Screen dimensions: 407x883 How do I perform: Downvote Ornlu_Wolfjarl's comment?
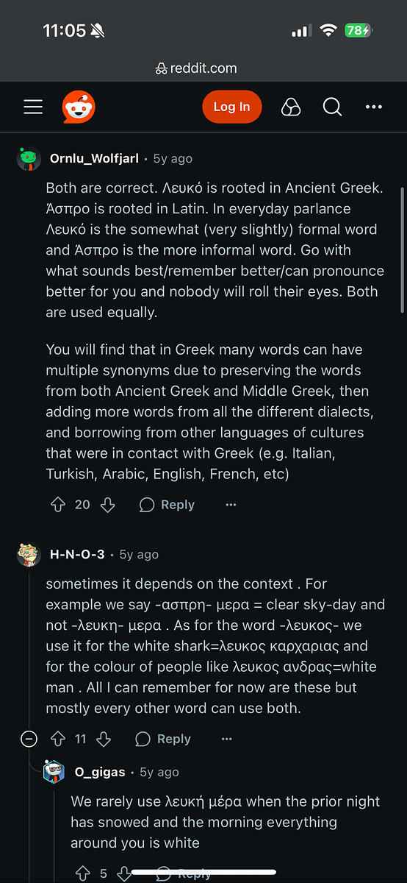tap(107, 505)
